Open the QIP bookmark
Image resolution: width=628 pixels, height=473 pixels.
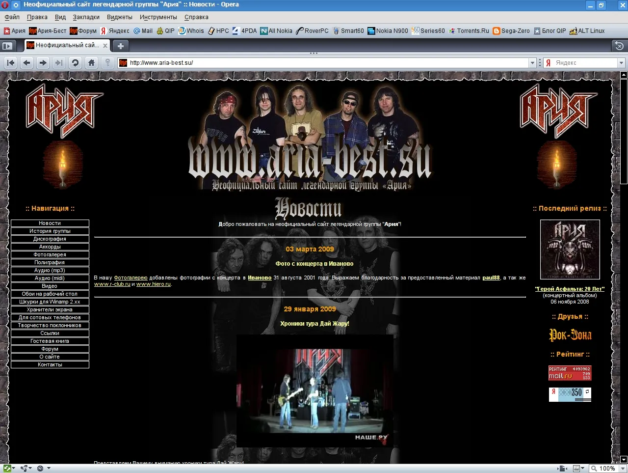click(x=165, y=31)
